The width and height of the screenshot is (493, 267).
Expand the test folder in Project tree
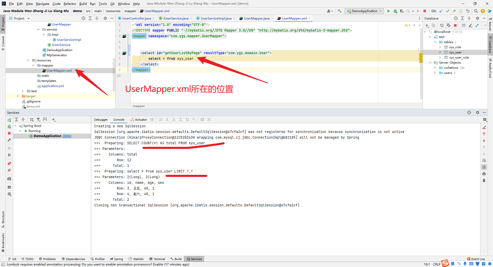pyautogui.click(x=23, y=91)
